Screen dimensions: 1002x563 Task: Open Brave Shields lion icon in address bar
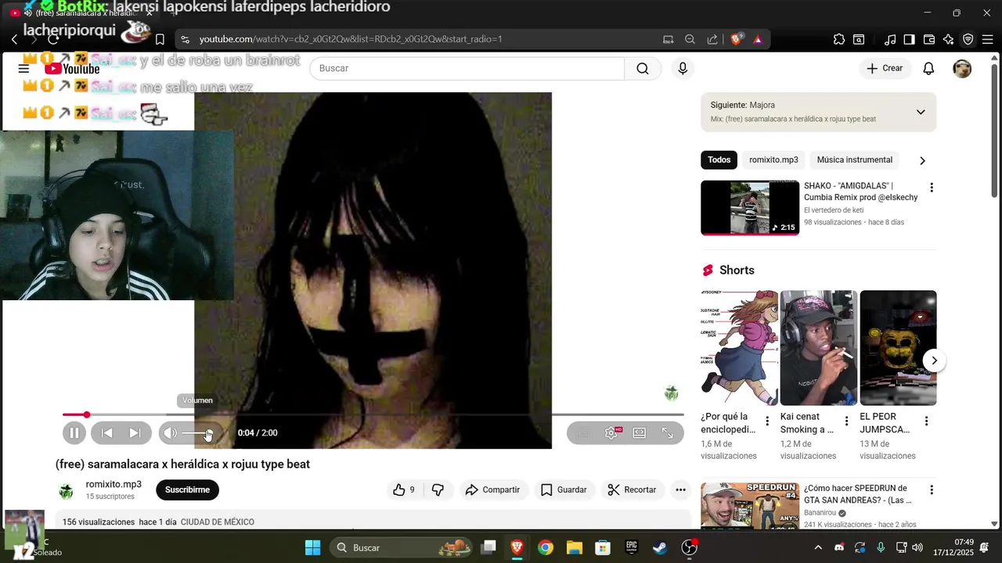click(x=736, y=39)
